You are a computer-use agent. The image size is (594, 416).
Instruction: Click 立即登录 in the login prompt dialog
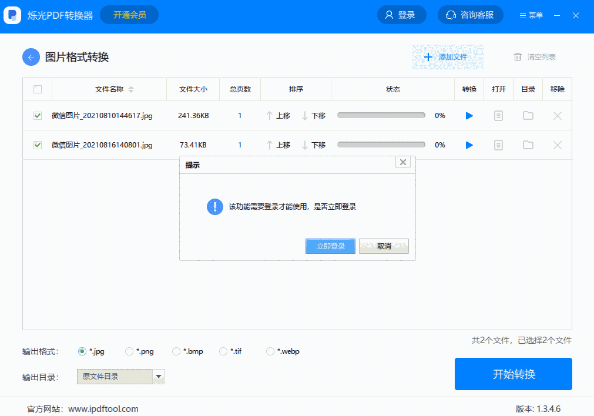(330, 246)
